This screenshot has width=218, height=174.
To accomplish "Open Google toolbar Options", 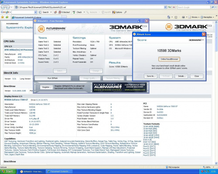I will pyautogui.click(x=117, y=12).
